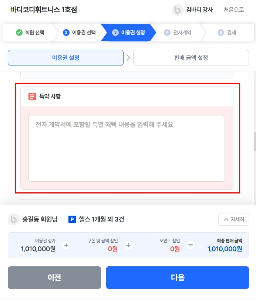Click the red 특약 사항 document icon

coord(32,97)
